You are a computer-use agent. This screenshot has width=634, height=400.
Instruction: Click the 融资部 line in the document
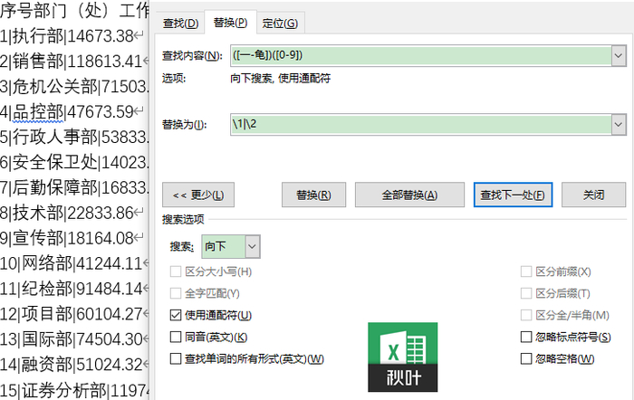coord(74,365)
